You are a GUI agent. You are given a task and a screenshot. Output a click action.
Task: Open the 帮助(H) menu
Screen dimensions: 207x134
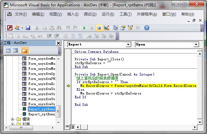(188, 14)
